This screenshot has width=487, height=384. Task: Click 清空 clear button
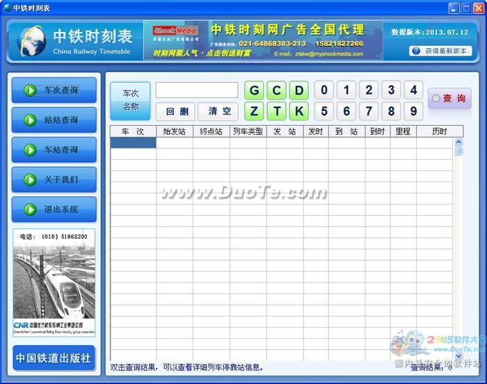pyautogui.click(x=218, y=111)
